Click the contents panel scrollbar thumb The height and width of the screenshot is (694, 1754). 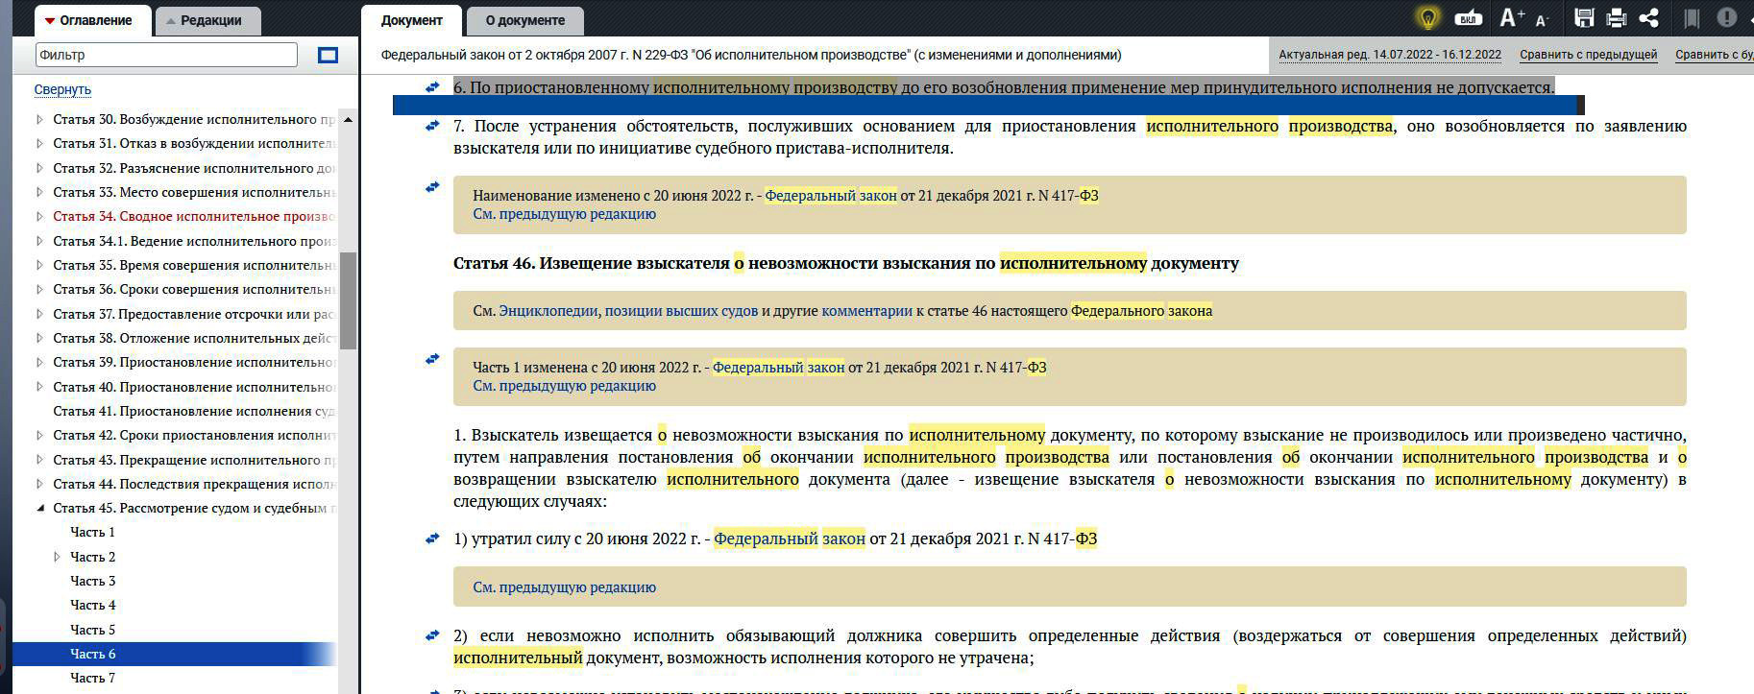348,299
